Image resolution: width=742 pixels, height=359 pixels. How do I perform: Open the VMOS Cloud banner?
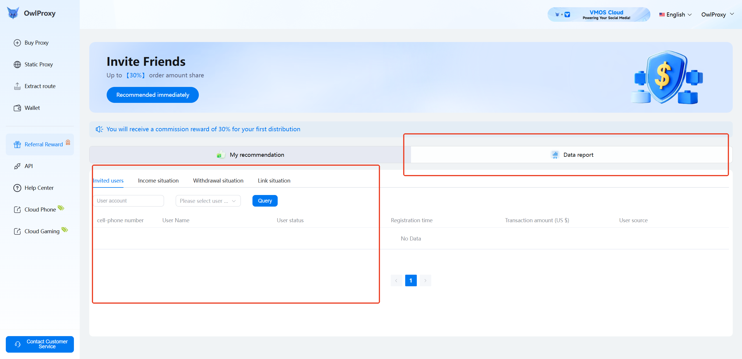coord(599,14)
